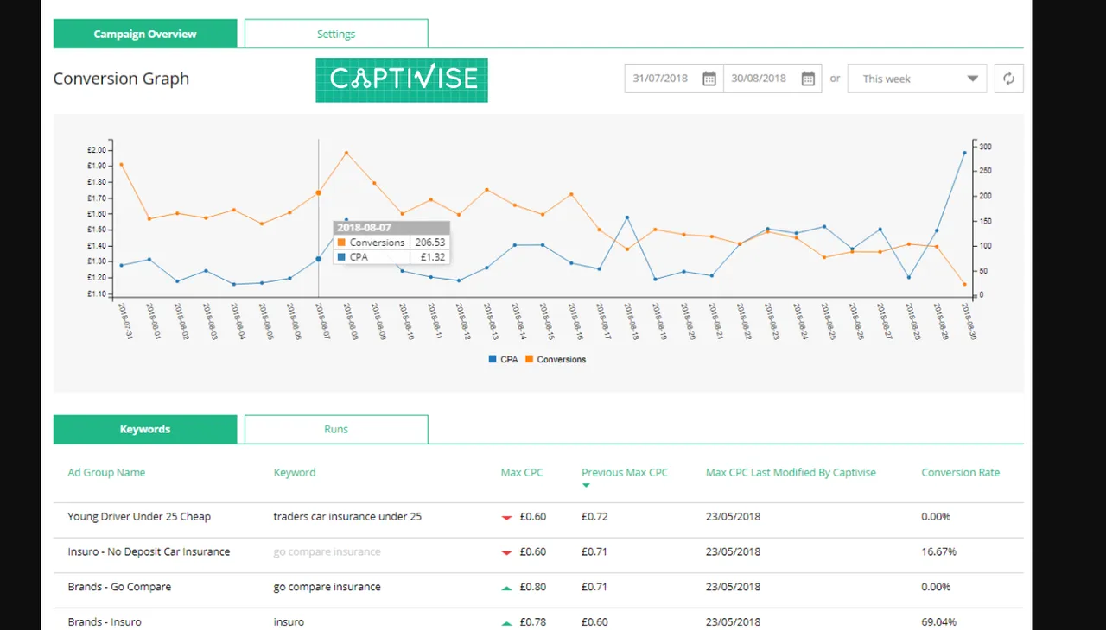Click greyed keyword 'go compare insurance' in Insuro row
Image resolution: width=1106 pixels, height=630 pixels.
click(327, 551)
